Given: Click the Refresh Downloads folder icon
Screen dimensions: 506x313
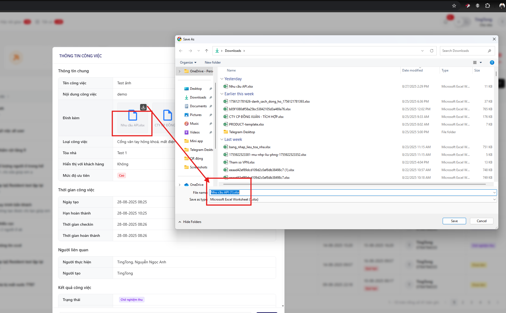Looking at the screenshot, I should click(x=432, y=51).
